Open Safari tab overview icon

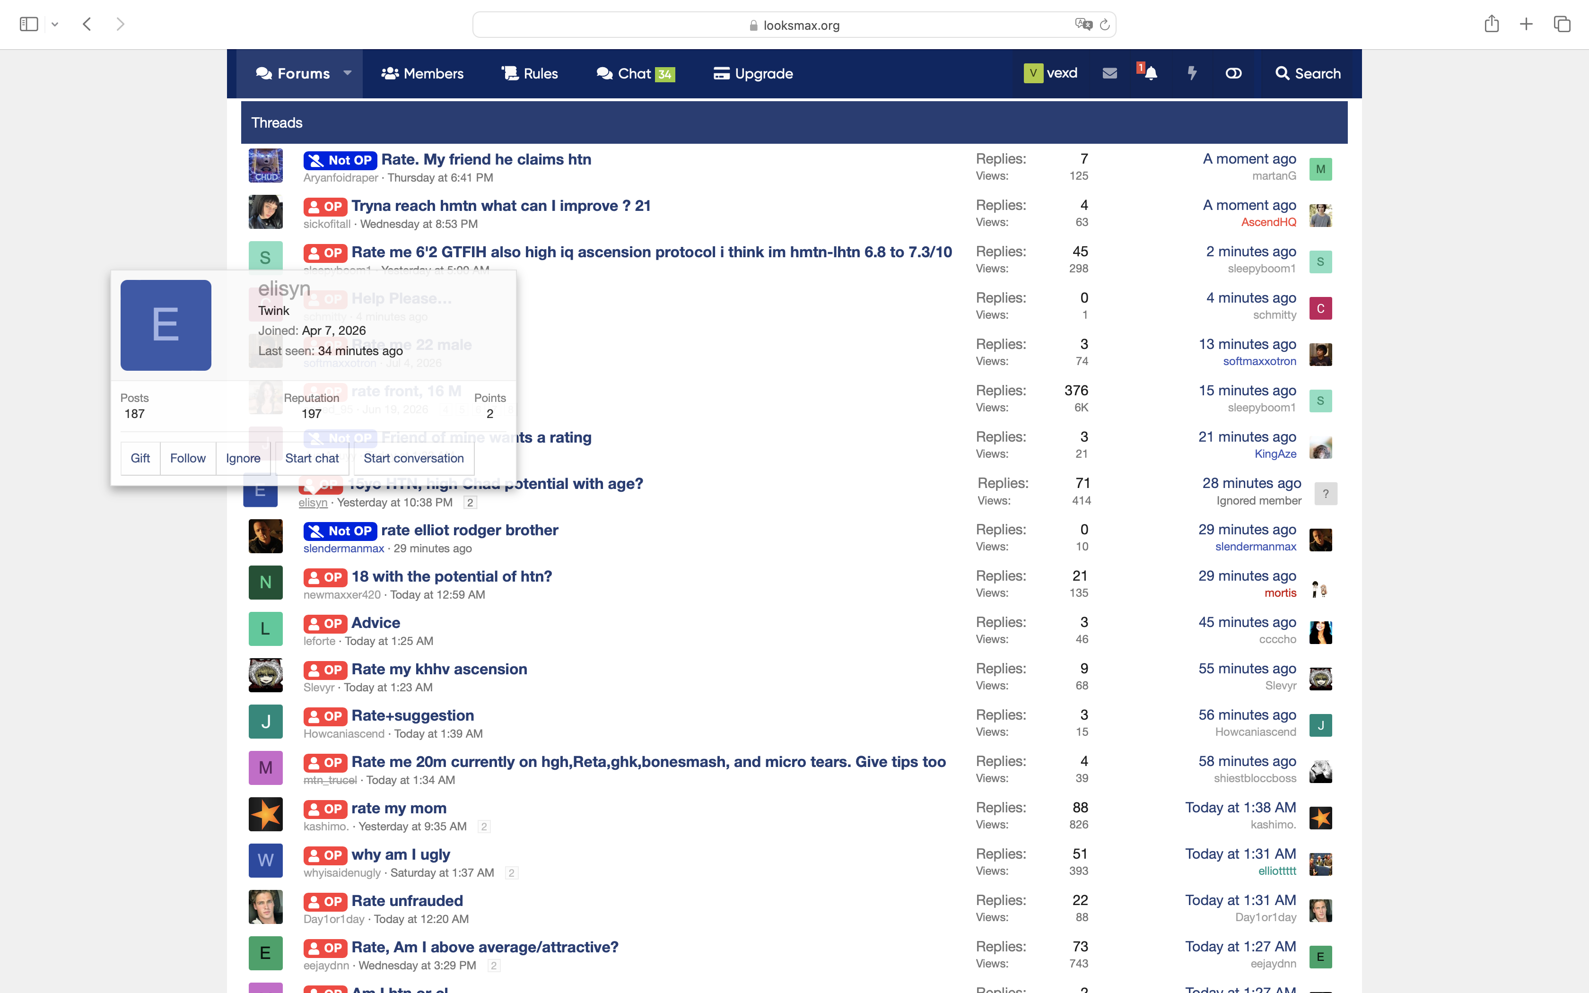pos(1562,24)
